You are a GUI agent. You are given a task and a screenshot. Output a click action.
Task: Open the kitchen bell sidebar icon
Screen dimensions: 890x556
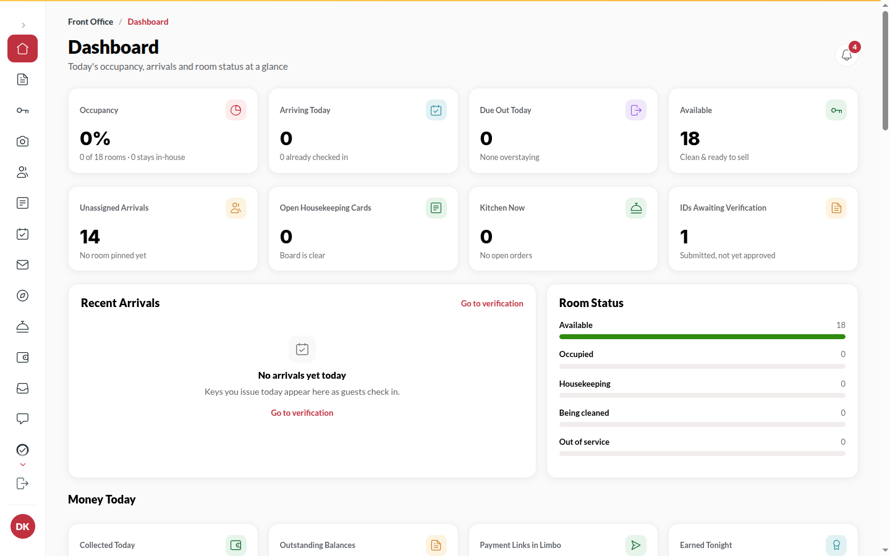pyautogui.click(x=22, y=327)
